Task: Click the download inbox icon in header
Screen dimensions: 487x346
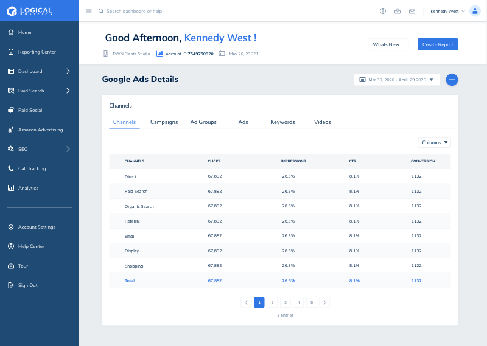Action: pyautogui.click(x=398, y=11)
